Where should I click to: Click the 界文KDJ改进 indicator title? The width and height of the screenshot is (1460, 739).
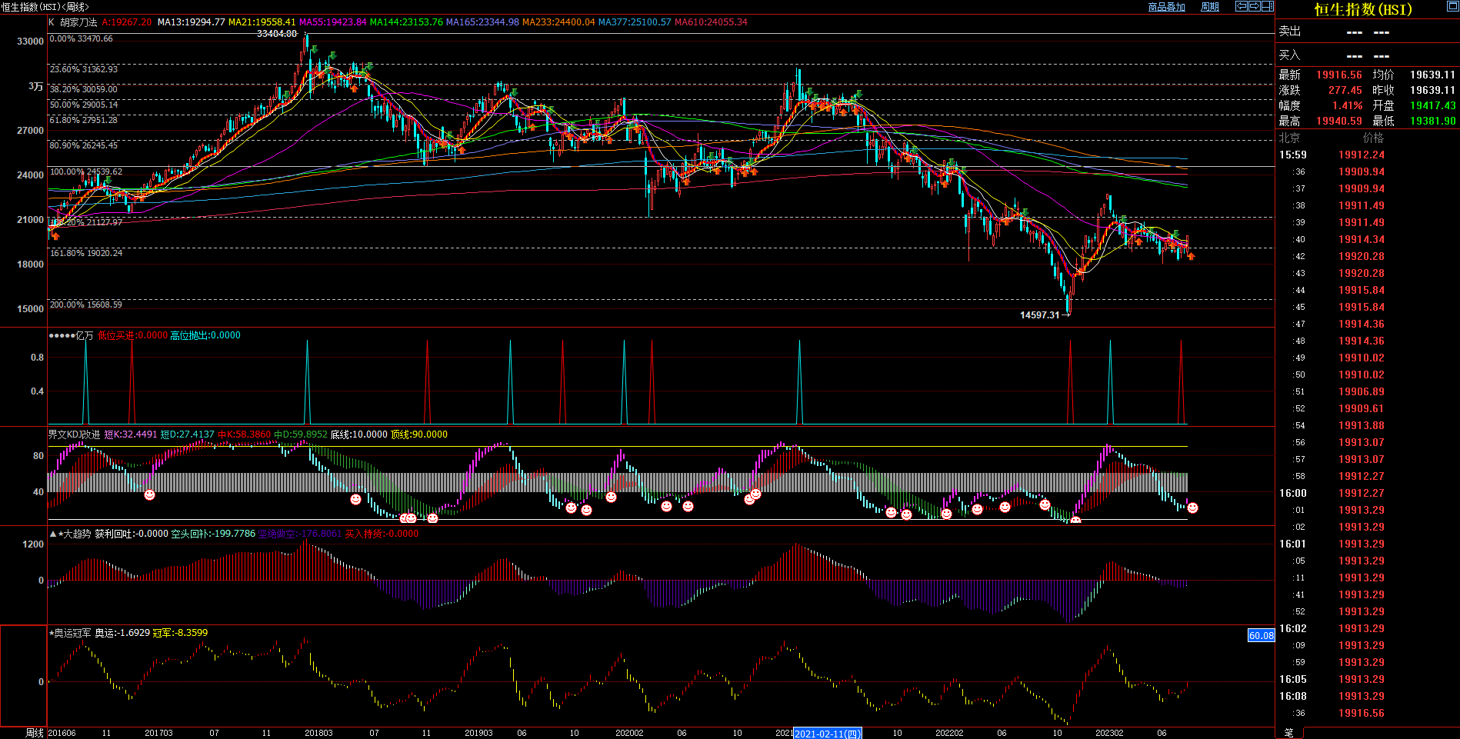point(74,434)
